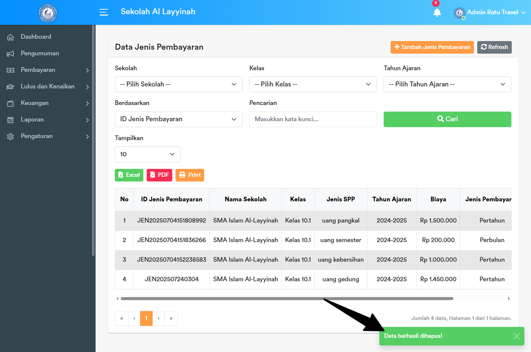Click the school logo in header
The width and height of the screenshot is (531, 352).
(x=48, y=13)
